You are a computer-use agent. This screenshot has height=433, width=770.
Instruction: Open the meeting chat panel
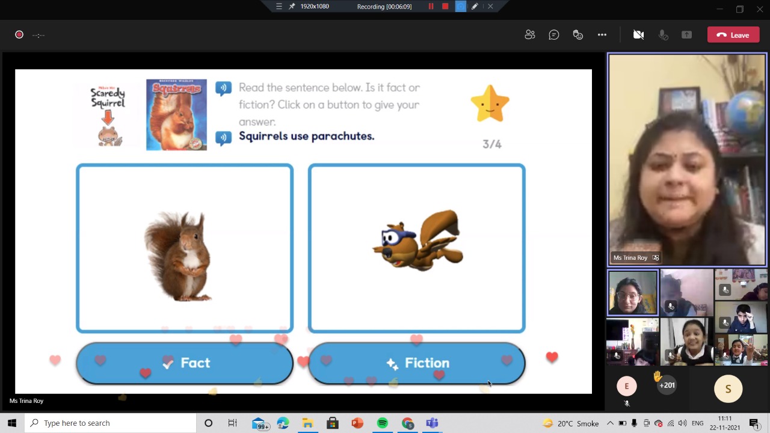click(x=554, y=35)
